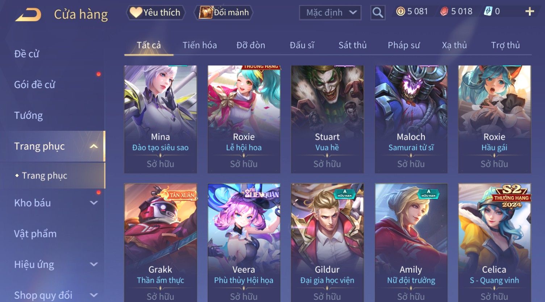Expand the Kho báu sidebar section
The image size is (545, 302).
93,203
